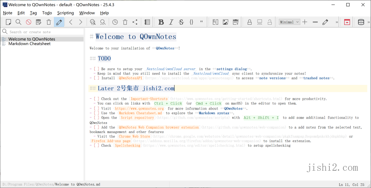371x188 pixels.
Task: Click the dotted-box icon between the padlocks
Action: [x=259, y=22]
